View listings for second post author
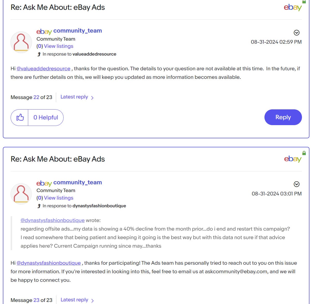The width and height of the screenshot is (311, 304). pyautogui.click(x=58, y=198)
